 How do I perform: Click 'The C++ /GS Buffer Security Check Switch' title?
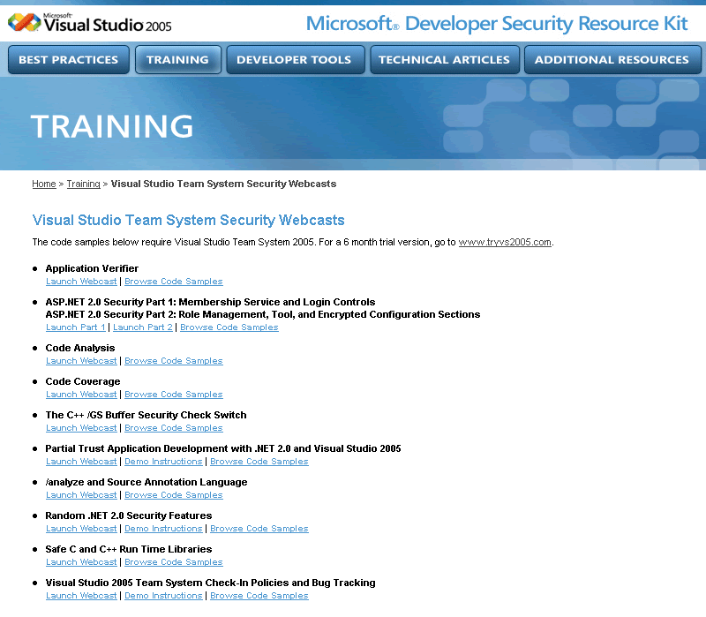146,415
